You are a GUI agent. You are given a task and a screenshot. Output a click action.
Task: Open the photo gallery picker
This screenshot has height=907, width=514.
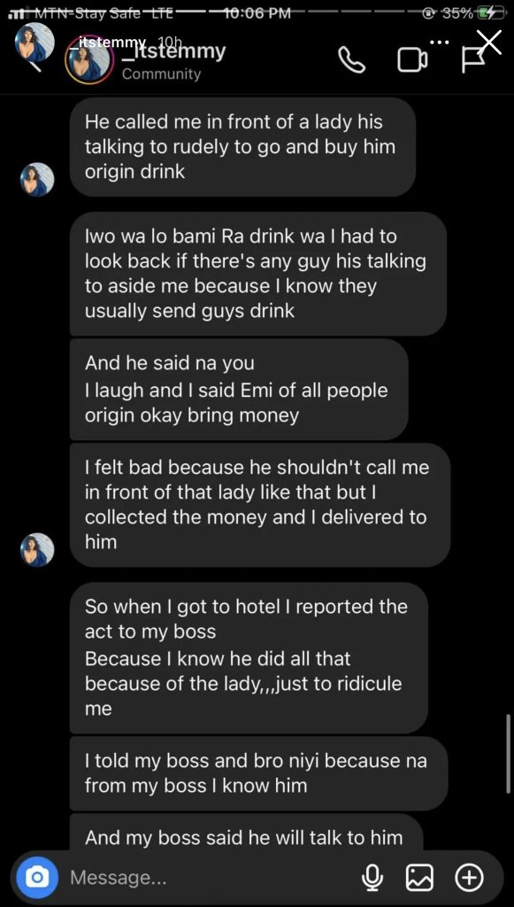coord(420,877)
